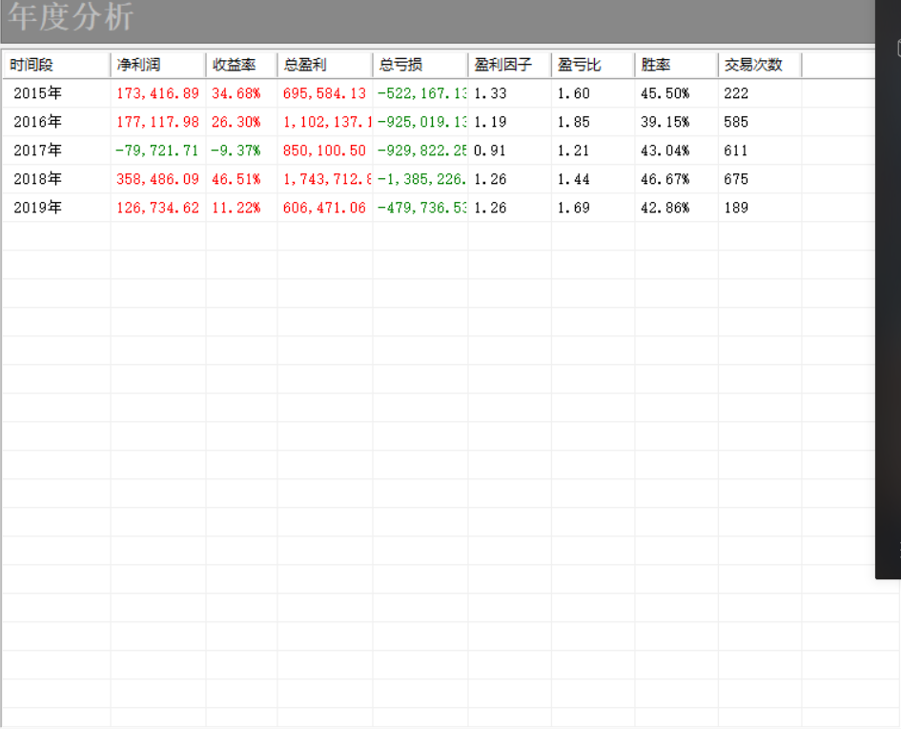Viewport: 901px width, 729px height.
Task: Click profit factor 1.33
Action: (490, 93)
